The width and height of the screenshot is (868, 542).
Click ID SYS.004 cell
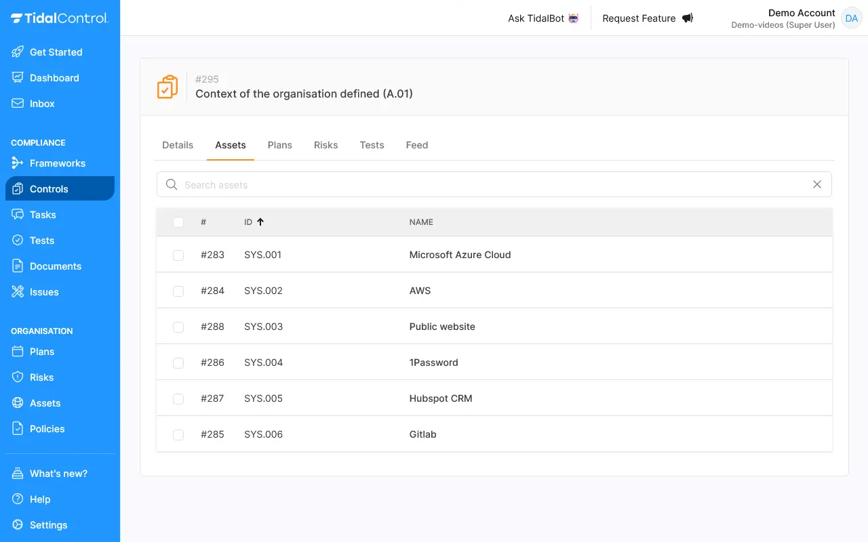tap(264, 362)
